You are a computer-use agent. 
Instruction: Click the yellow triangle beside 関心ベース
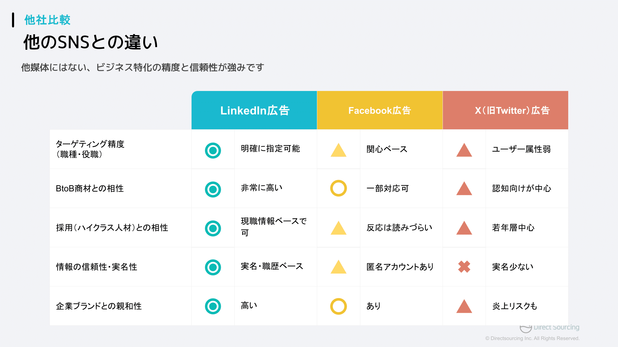(339, 150)
